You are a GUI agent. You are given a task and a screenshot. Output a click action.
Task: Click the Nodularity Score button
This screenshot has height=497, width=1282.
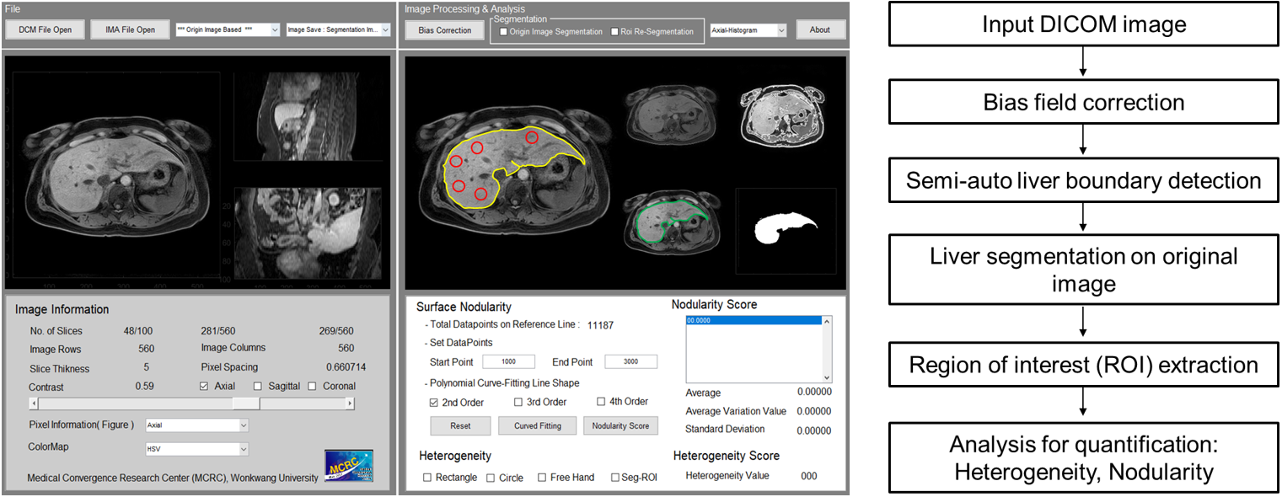(x=620, y=425)
